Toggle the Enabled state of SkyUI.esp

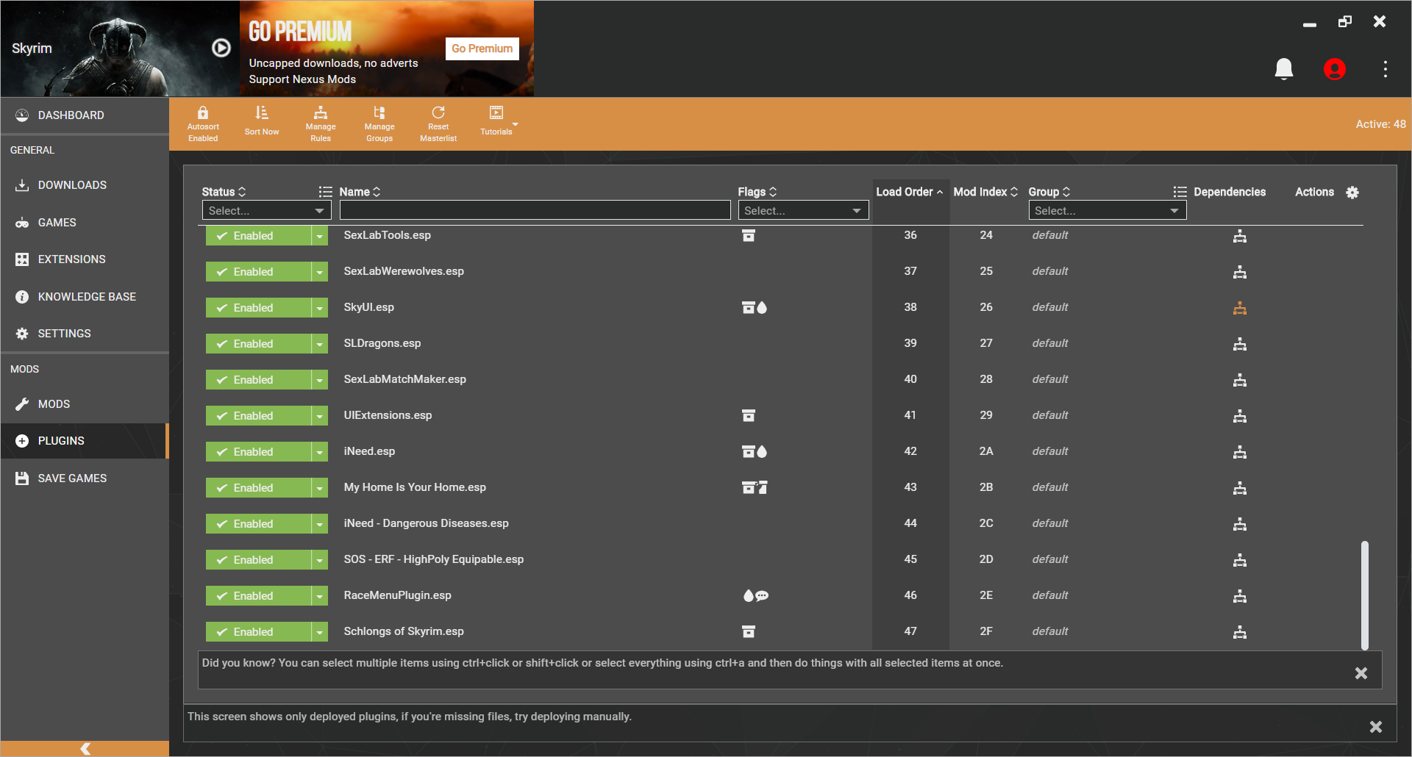pyautogui.click(x=257, y=307)
